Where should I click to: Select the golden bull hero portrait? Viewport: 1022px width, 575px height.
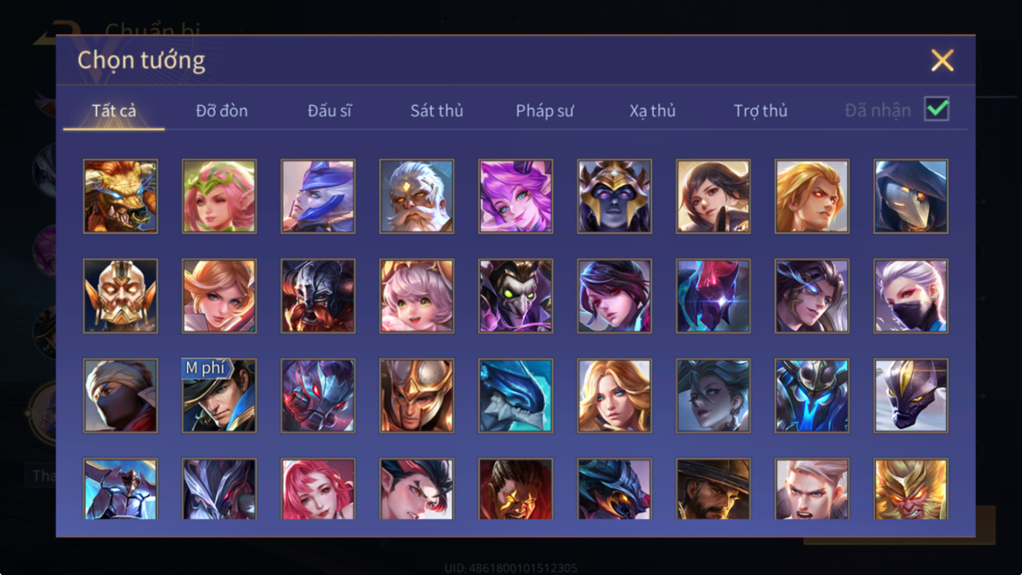pyautogui.click(x=121, y=197)
